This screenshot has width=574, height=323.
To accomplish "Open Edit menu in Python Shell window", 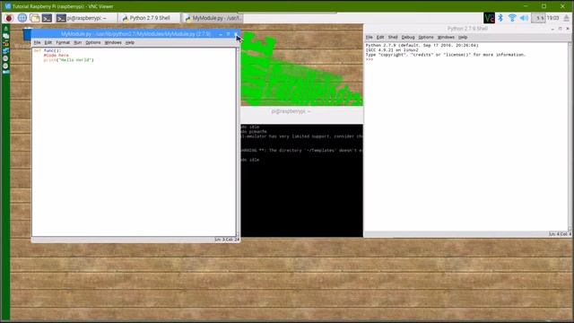I will point(380,38).
